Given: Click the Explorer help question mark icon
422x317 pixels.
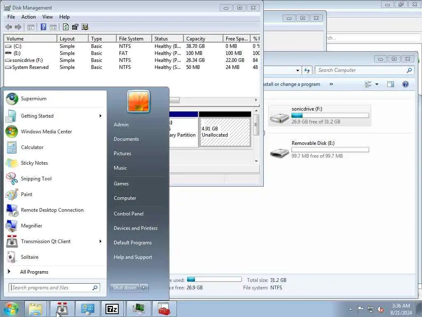Looking at the screenshot, I should pyautogui.click(x=406, y=84).
